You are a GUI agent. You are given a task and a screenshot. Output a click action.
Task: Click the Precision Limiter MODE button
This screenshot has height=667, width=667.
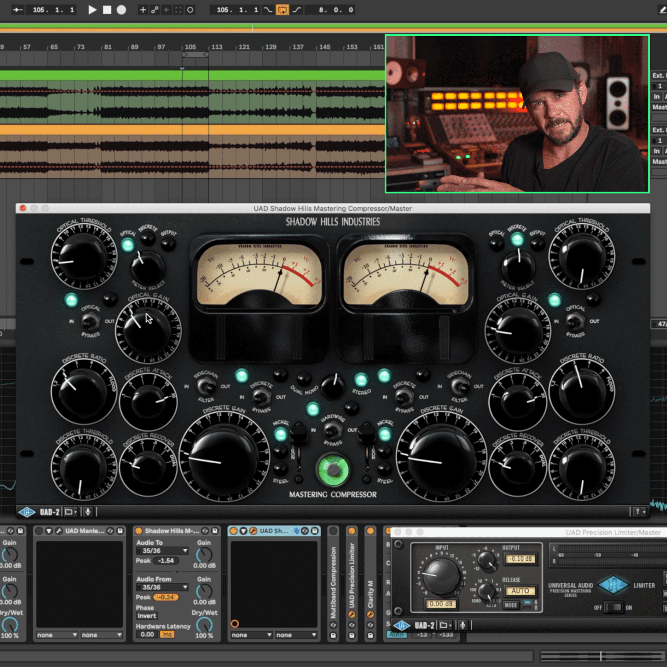(511, 605)
